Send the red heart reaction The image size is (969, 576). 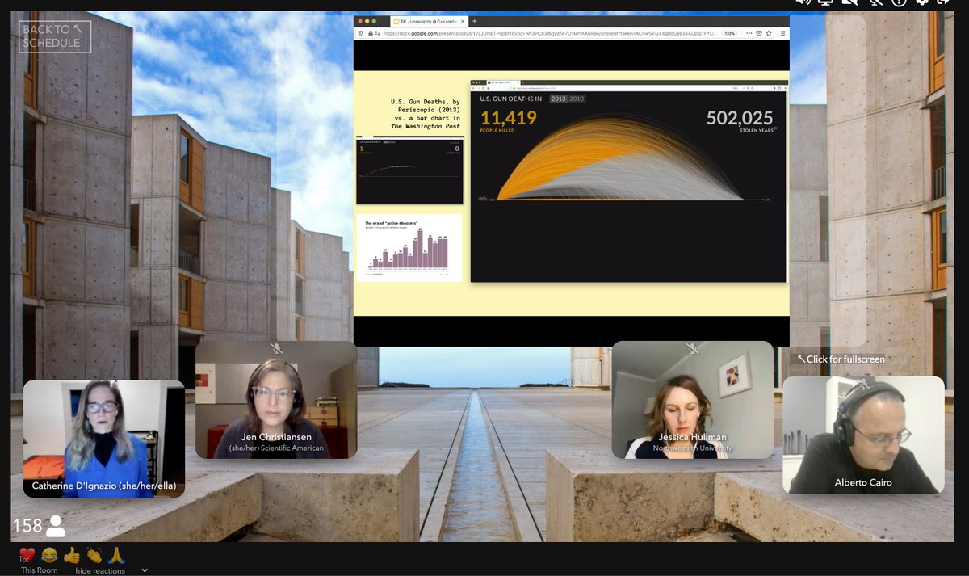[x=27, y=555]
